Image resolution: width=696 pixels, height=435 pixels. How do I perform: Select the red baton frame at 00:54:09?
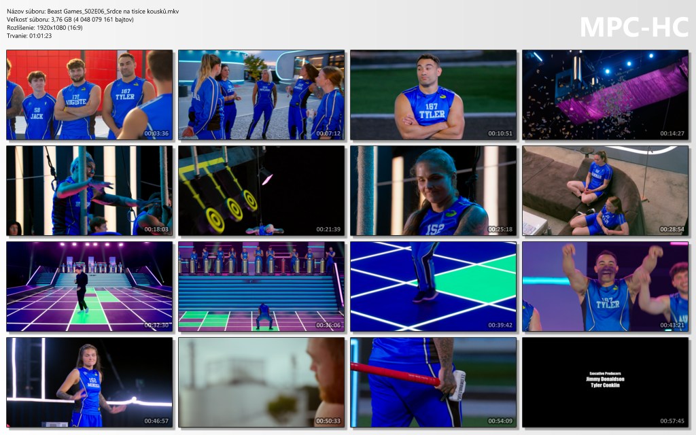point(433,382)
